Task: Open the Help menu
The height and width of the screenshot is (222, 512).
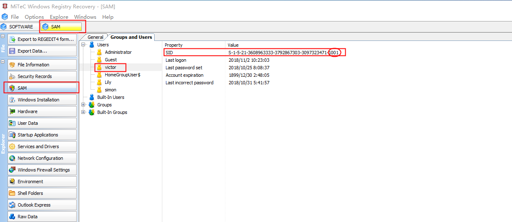Action: (108, 17)
